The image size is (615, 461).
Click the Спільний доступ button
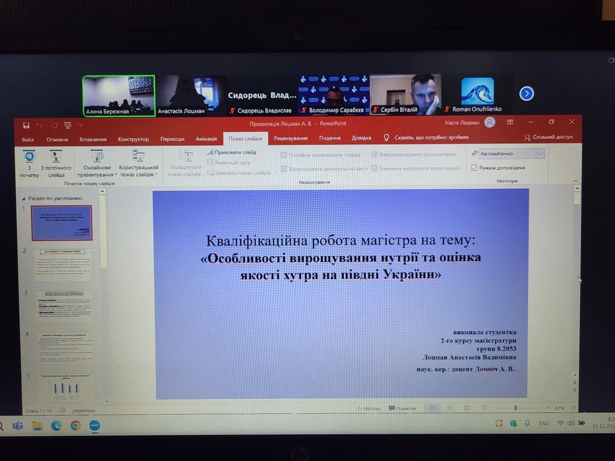(548, 137)
